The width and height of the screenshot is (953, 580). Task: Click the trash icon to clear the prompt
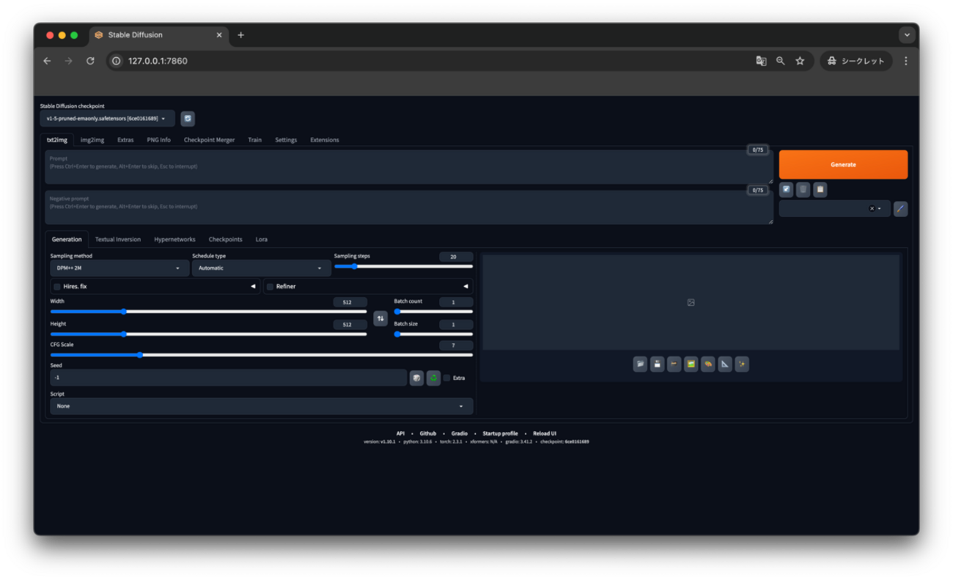click(x=802, y=189)
